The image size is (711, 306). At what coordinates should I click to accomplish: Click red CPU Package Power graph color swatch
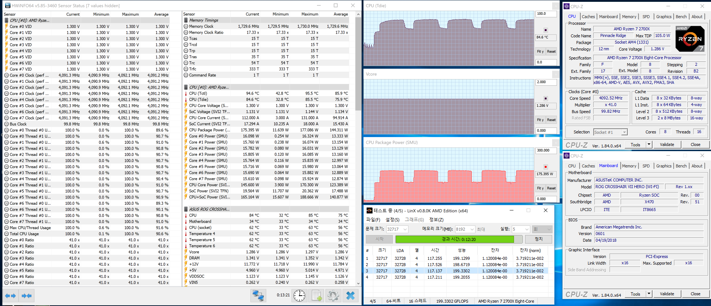[545, 167]
